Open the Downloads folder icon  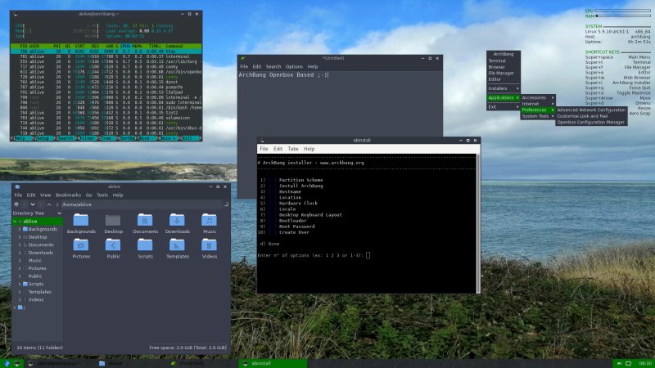pos(177,220)
